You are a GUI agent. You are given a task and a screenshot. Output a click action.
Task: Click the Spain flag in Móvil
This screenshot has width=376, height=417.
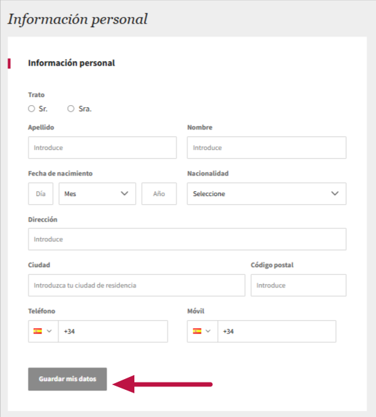197,331
